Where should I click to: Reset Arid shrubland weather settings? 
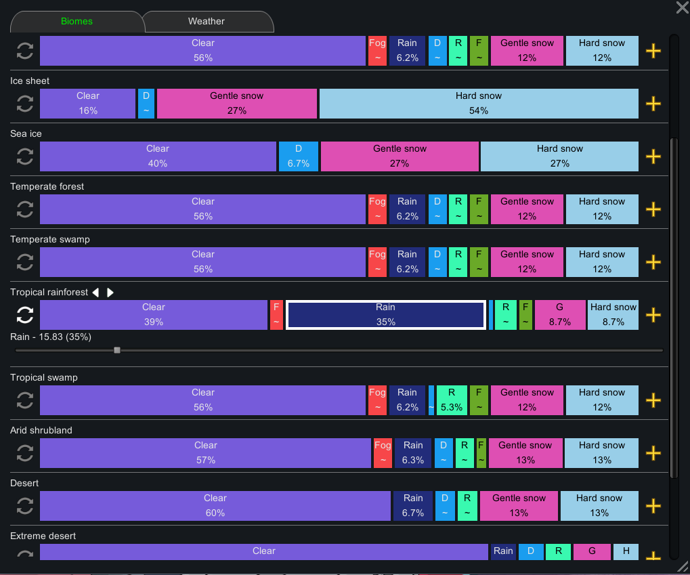[25, 454]
